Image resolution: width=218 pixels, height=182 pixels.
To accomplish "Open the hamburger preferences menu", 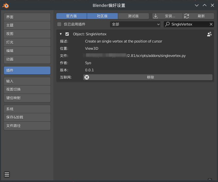I will 7,174.
